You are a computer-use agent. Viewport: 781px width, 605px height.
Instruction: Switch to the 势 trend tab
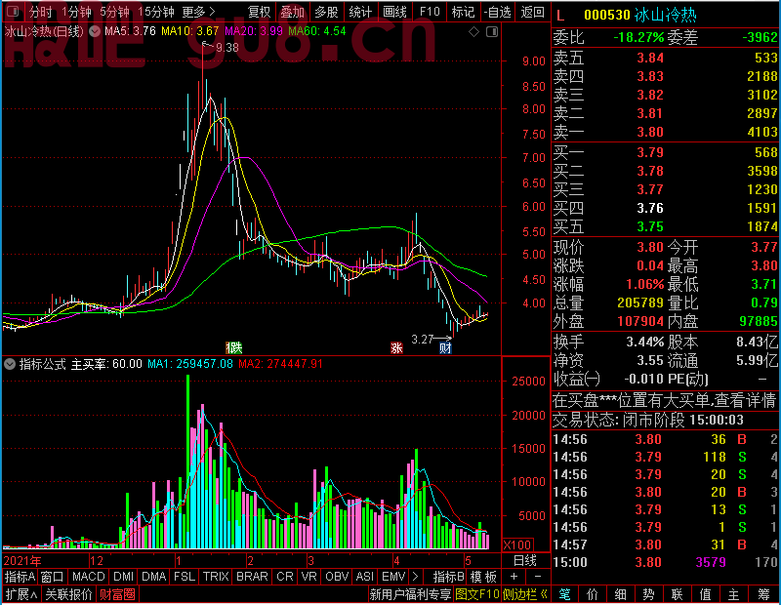point(648,594)
